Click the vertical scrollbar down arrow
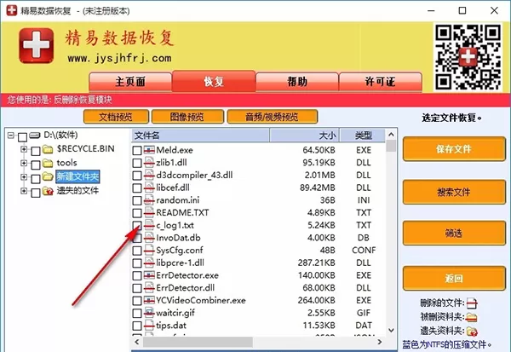This screenshot has height=352, width=511. 392,330
